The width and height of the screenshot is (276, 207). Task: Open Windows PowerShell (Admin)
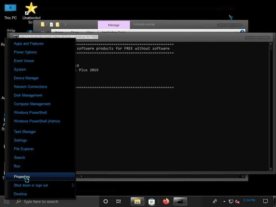(x=37, y=121)
